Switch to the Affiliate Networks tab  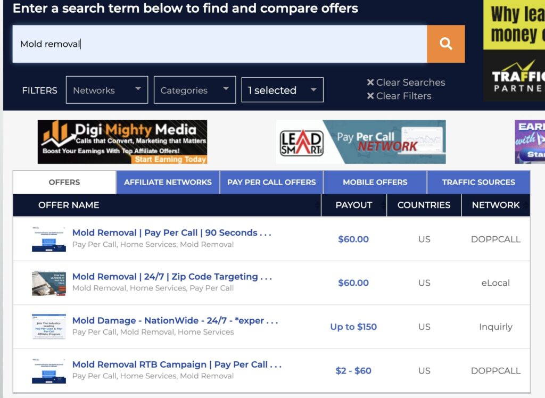point(168,182)
